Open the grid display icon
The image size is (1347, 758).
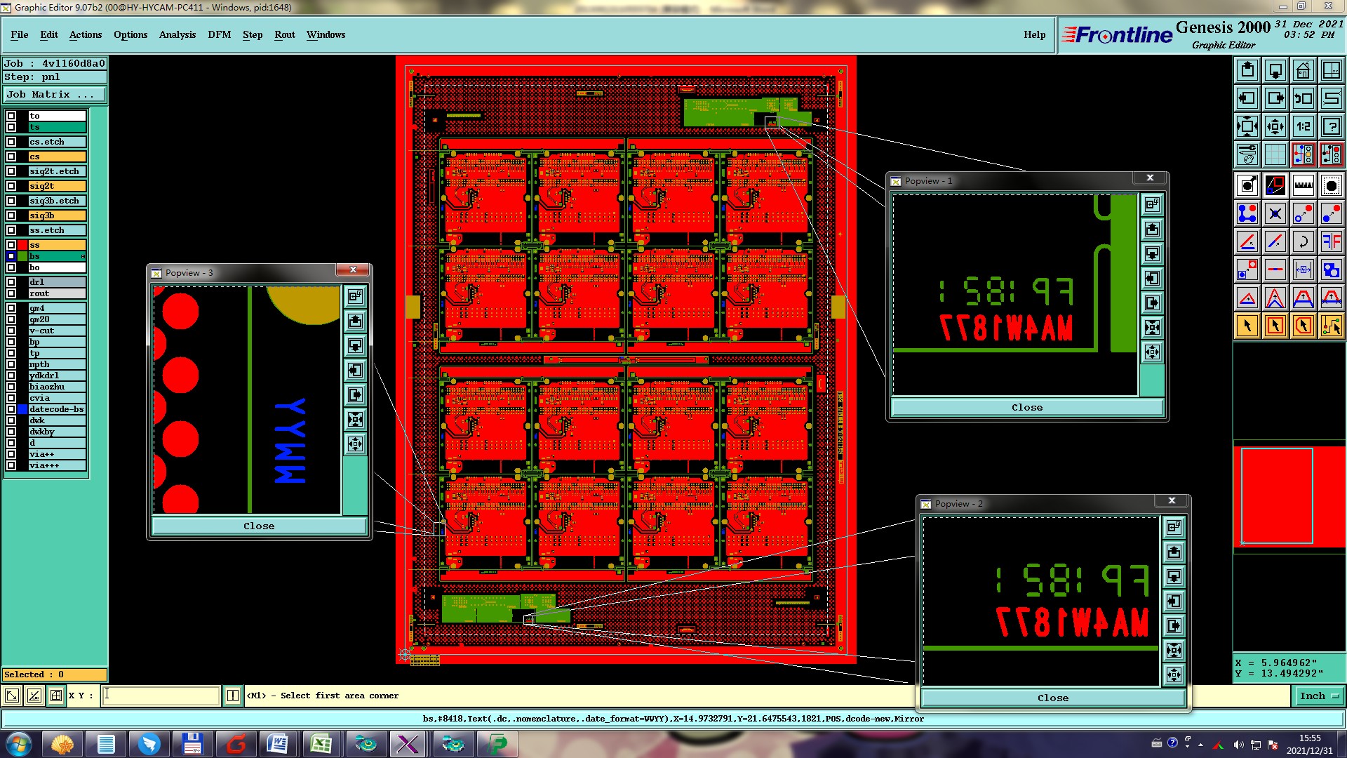(x=1275, y=154)
